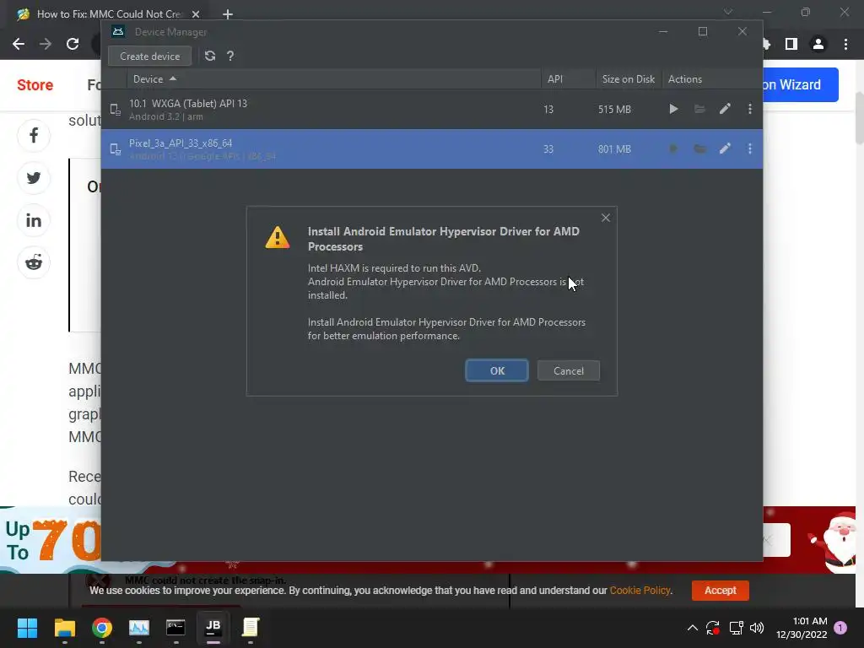The width and height of the screenshot is (864, 648).
Task: Go back in the Chrome browser
Action: tap(19, 44)
